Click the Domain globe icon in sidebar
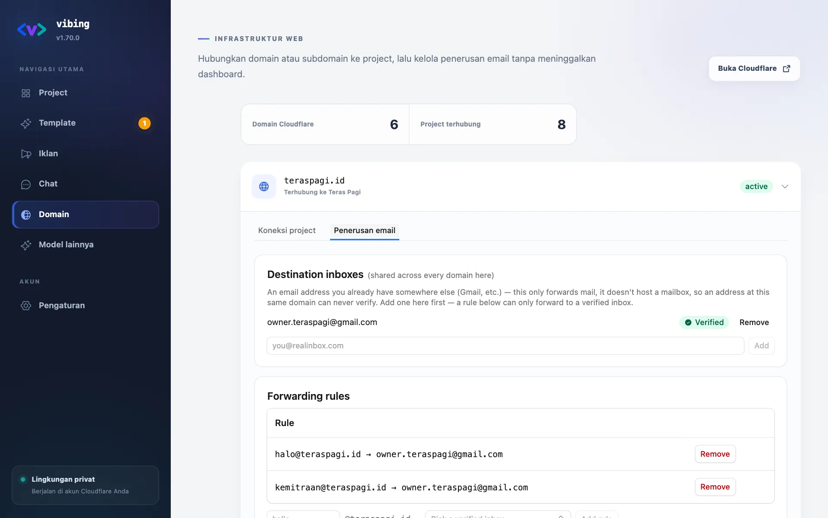Viewport: 828px width, 518px height. pos(26,215)
